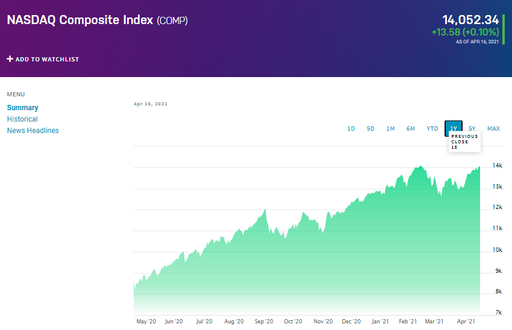Click the 7k y-axis label
The height and width of the screenshot is (330, 512).
[499, 313]
